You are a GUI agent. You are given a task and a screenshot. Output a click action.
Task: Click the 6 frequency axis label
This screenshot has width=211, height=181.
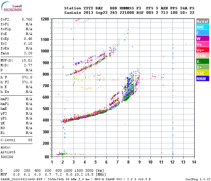coord(106,162)
